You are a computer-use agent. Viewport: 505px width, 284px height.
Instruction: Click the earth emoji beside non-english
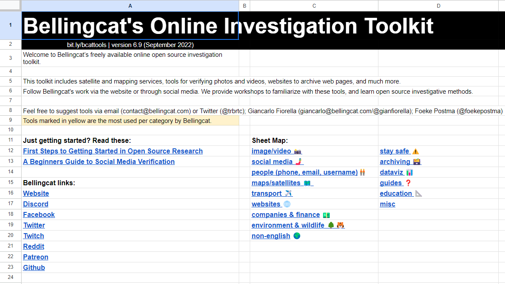coord(297,236)
